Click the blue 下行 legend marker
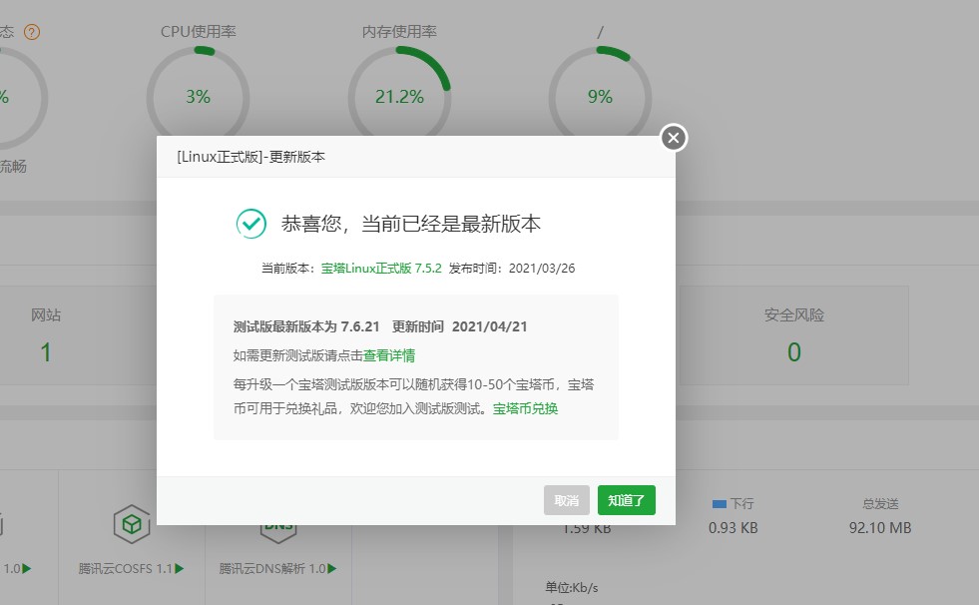The width and height of the screenshot is (979, 605). 720,503
